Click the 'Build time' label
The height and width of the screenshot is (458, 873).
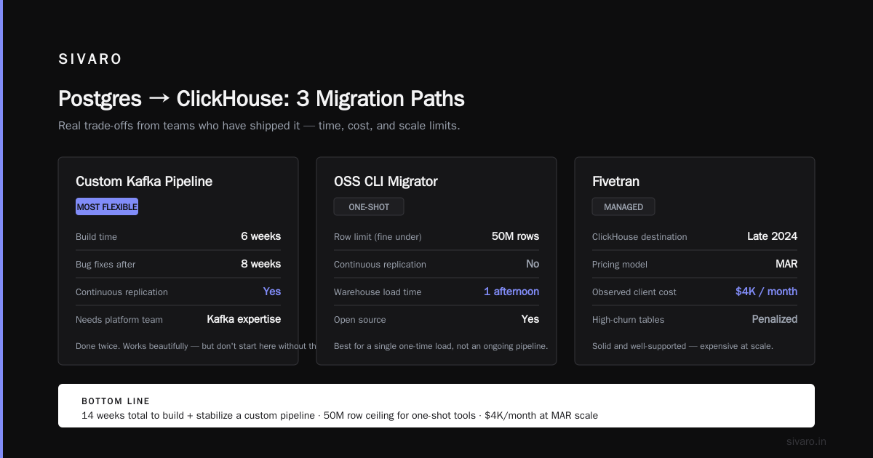pyautogui.click(x=96, y=237)
